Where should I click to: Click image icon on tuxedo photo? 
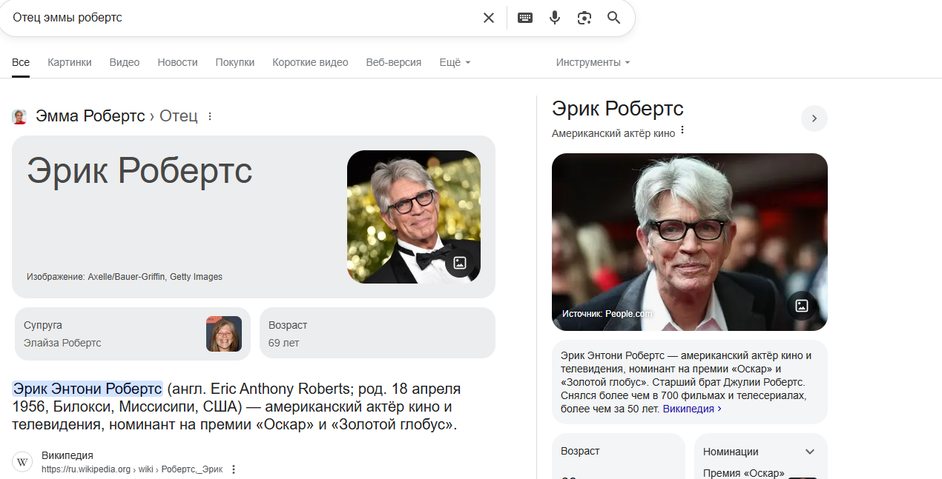[x=460, y=262]
